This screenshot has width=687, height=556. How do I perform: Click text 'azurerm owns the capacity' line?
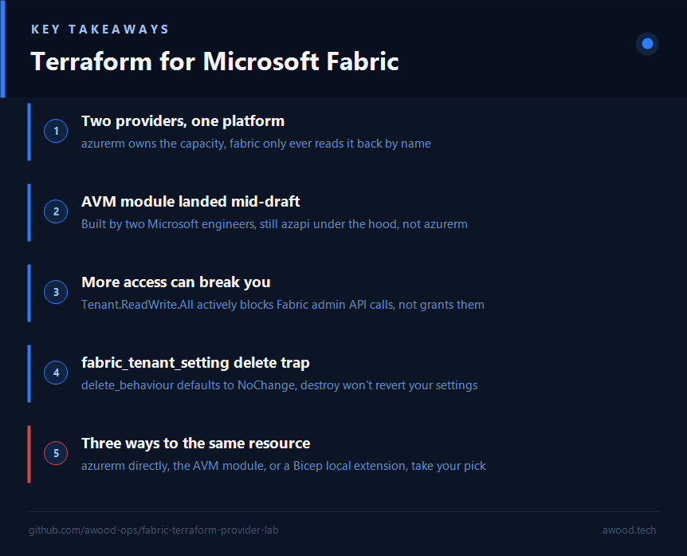click(x=256, y=144)
